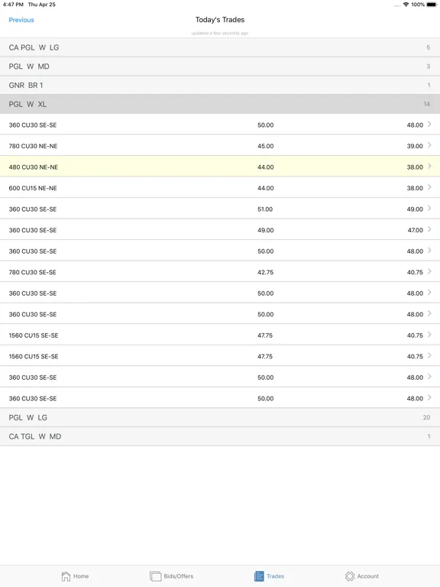
Task: Select the 780 CU30 SE-SE trade name
Action: click(x=33, y=272)
